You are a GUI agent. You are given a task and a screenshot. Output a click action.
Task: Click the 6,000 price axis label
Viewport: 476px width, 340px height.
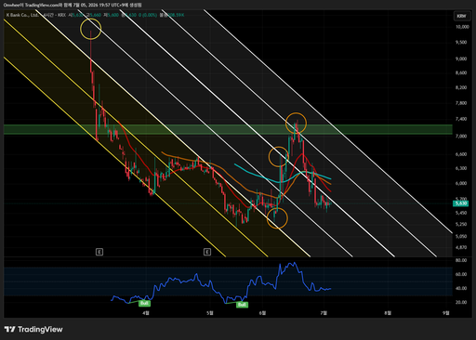[x=461, y=183]
